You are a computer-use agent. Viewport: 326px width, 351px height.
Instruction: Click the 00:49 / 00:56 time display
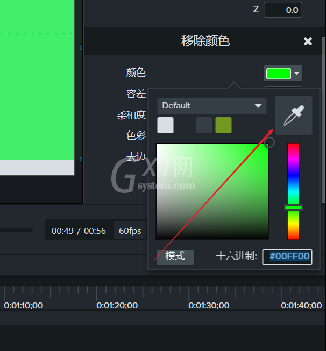[x=79, y=231]
